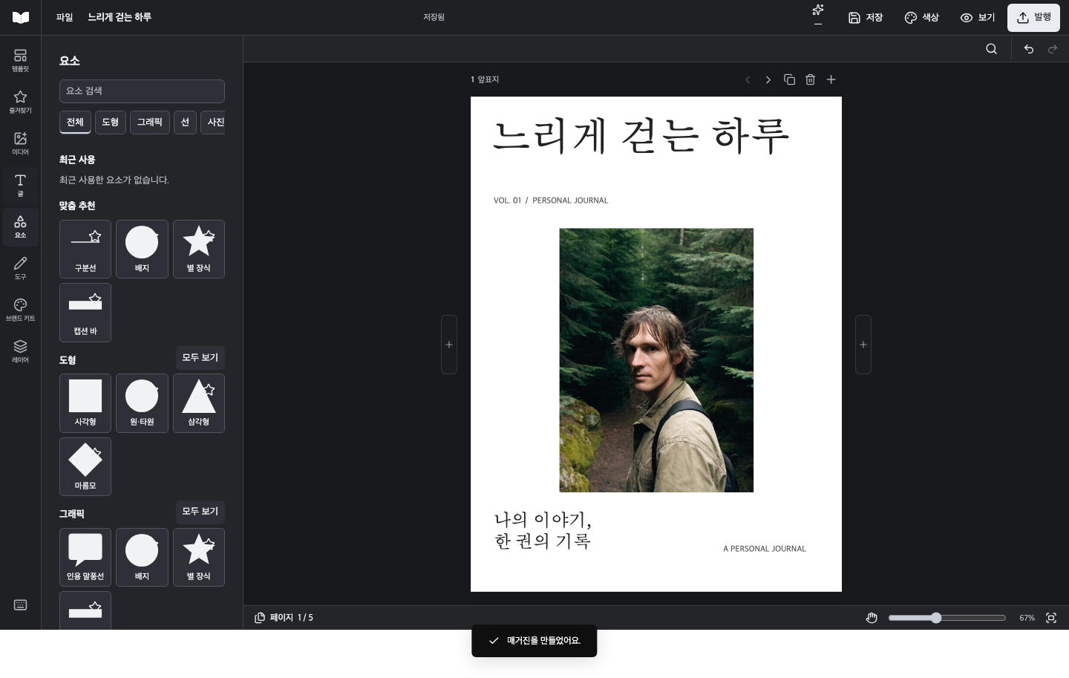Viewport: 1069px width, 678px height.
Task: Click the search magnifier icon
Action: pos(991,49)
